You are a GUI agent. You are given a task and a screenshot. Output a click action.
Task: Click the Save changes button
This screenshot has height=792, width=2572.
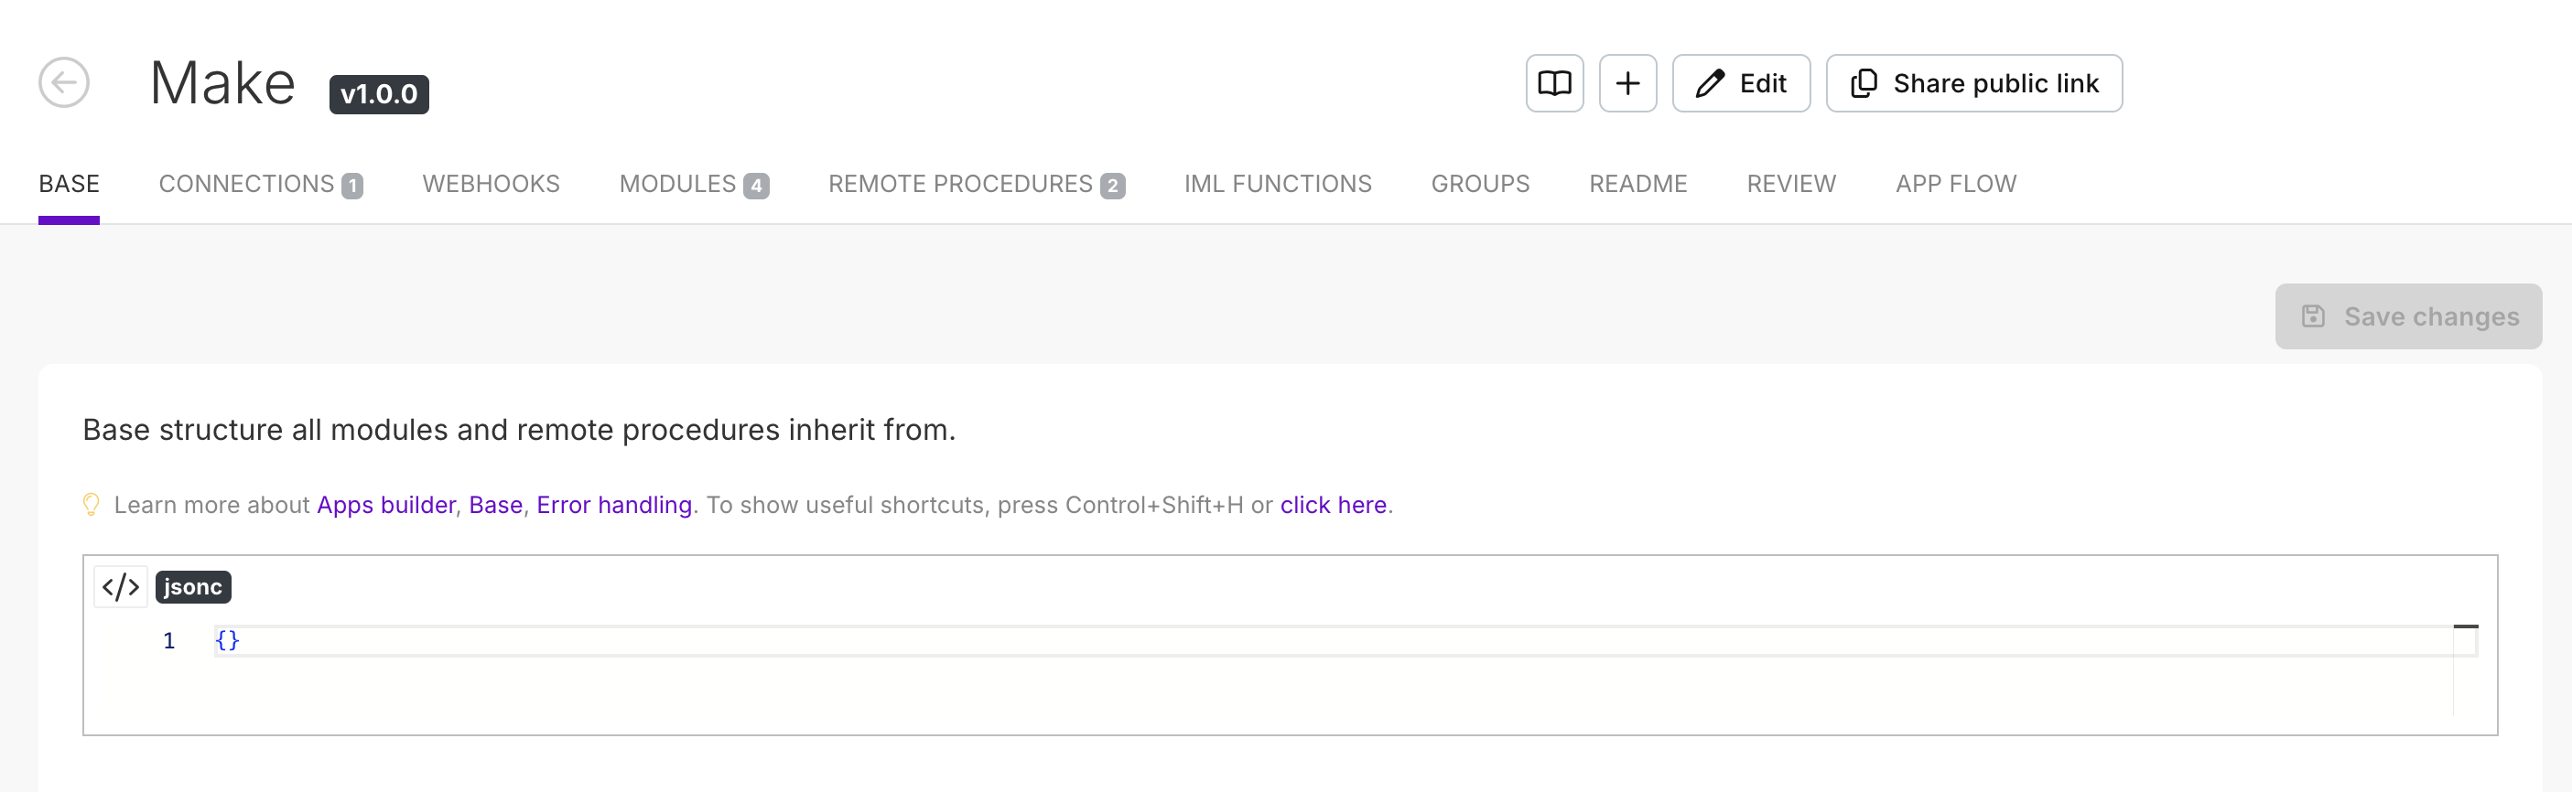point(2407,316)
